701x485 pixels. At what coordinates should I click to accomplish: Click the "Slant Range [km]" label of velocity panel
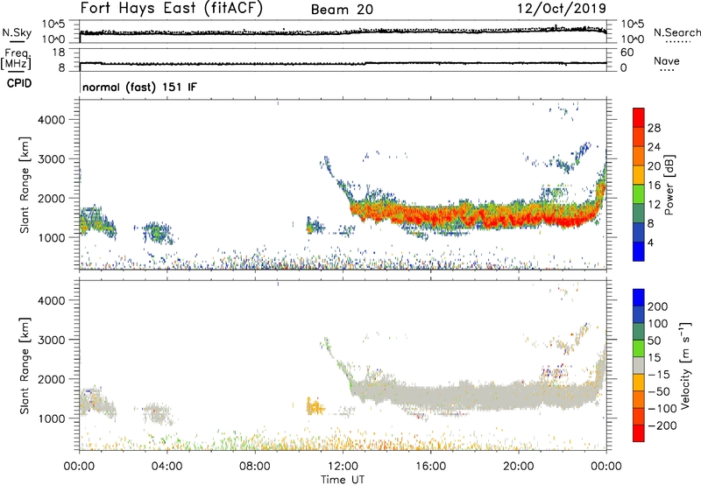25,366
